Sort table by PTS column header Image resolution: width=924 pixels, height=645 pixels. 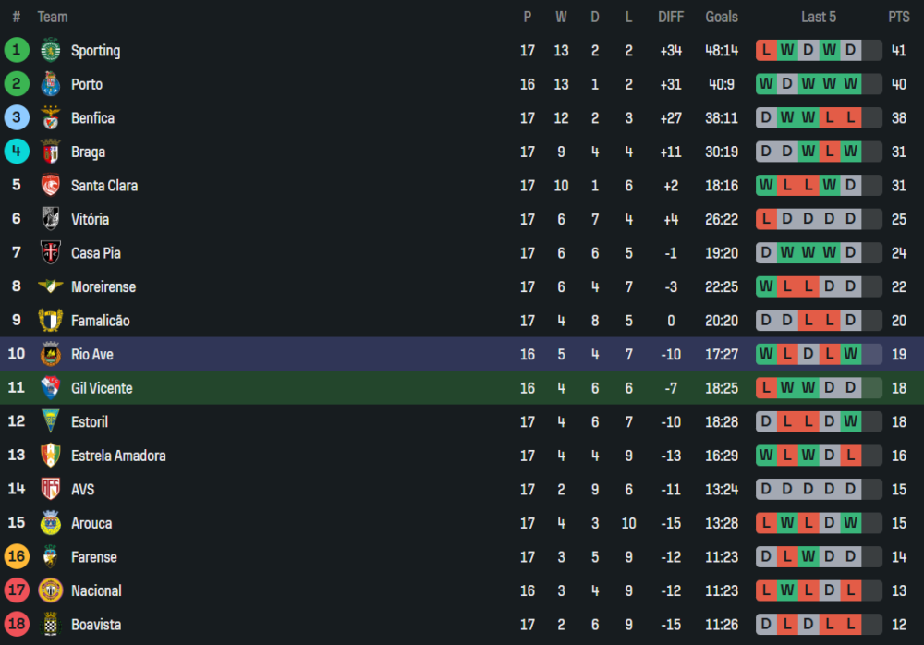click(898, 17)
